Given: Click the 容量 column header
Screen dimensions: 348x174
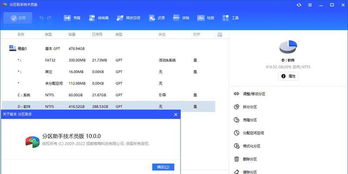Looking at the screenshot, I should [x=72, y=34].
